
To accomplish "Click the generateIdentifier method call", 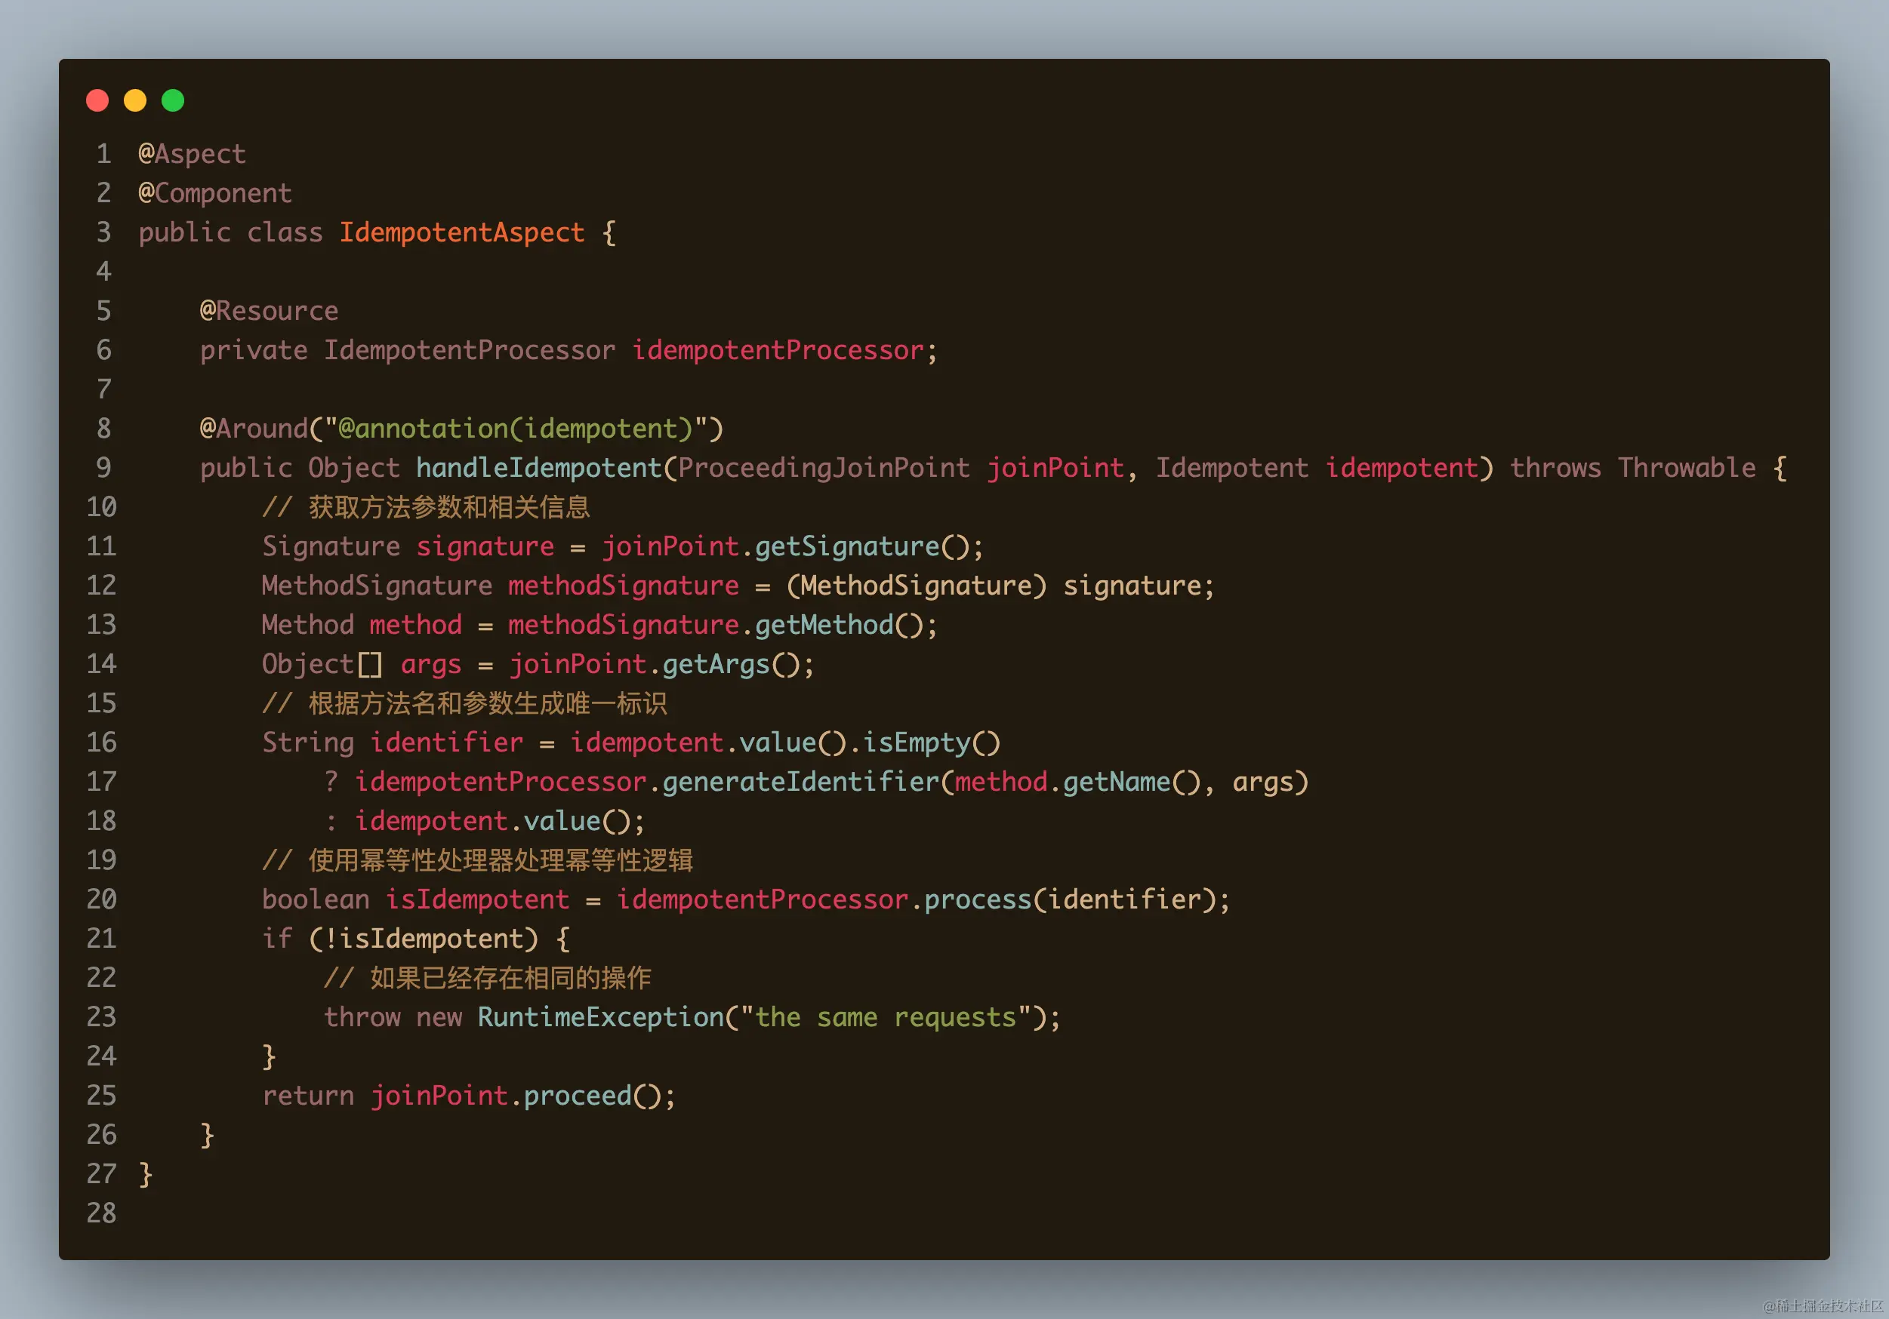I will click(800, 782).
